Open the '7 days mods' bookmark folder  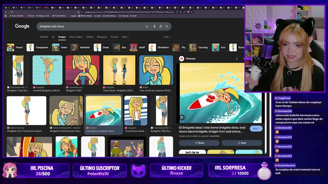pyautogui.click(x=124, y=16)
